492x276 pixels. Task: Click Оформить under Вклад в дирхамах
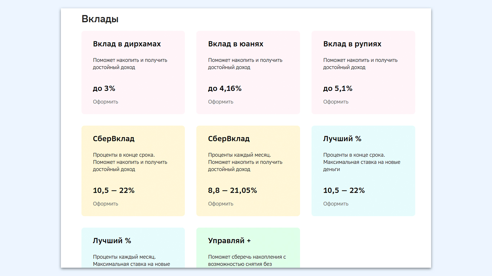pyautogui.click(x=106, y=102)
